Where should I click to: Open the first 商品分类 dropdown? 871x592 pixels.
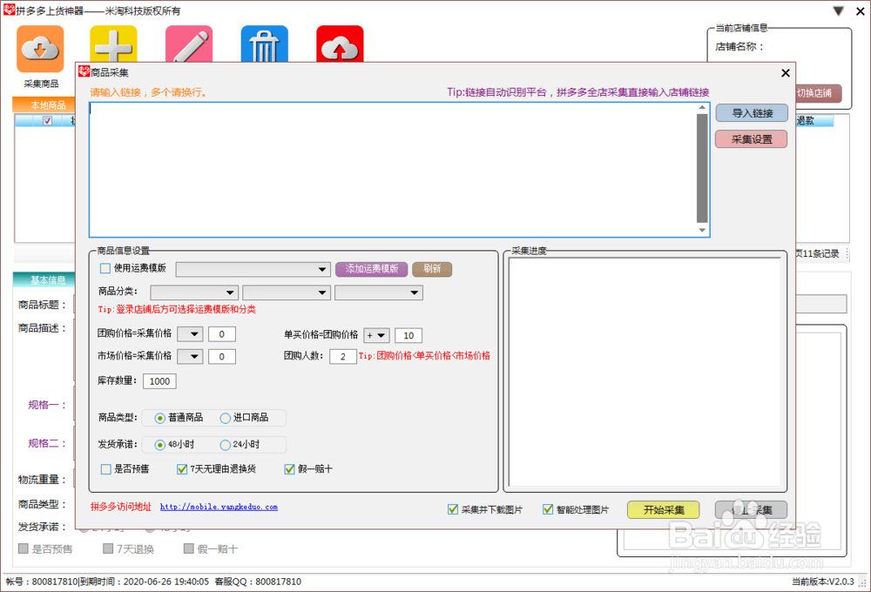coord(194,293)
